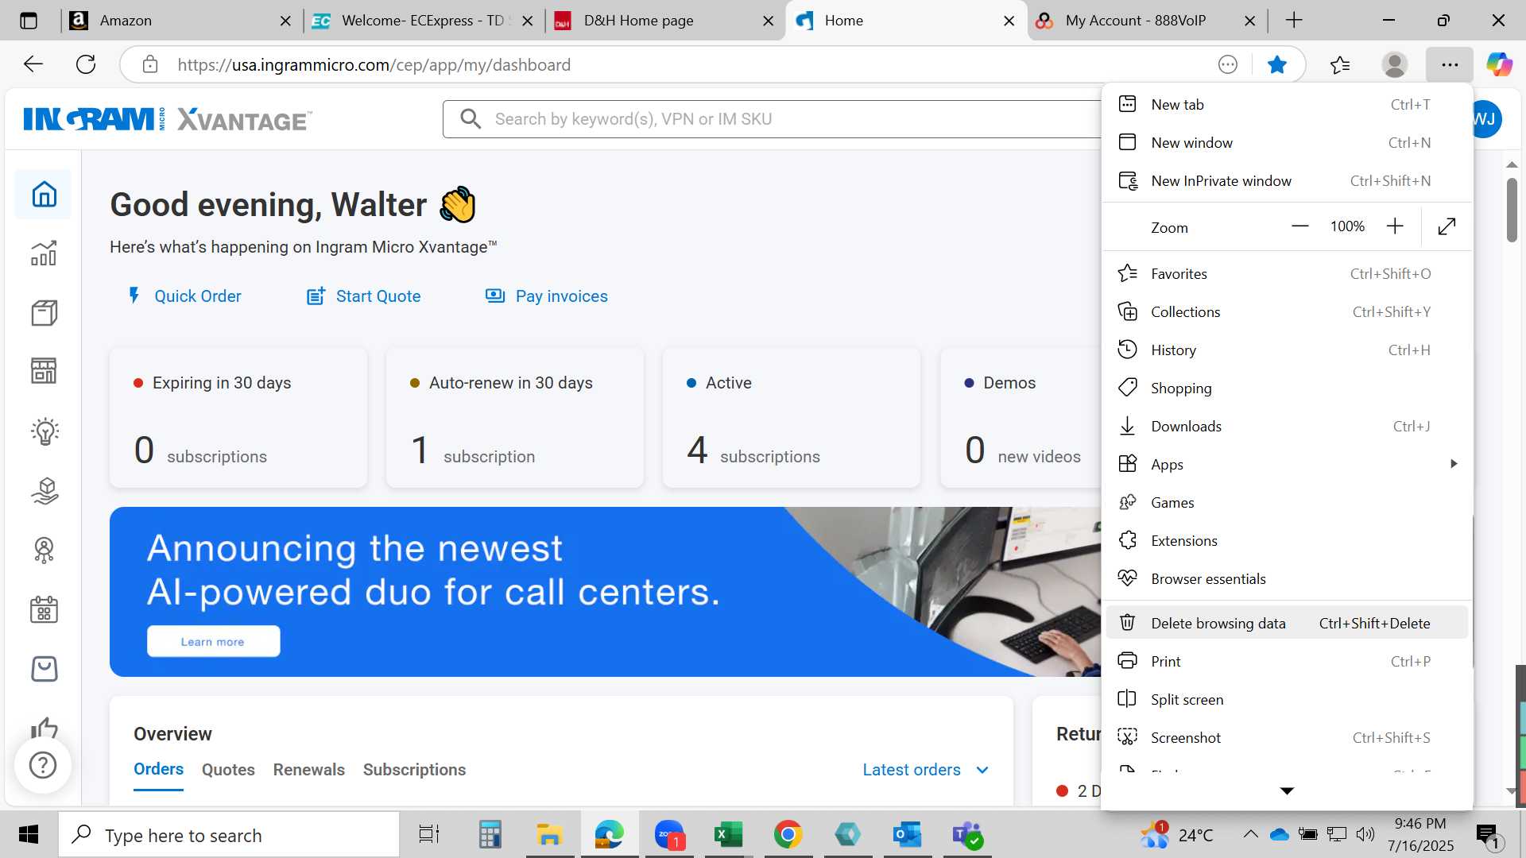Zoom out with the minus button

pyautogui.click(x=1300, y=226)
